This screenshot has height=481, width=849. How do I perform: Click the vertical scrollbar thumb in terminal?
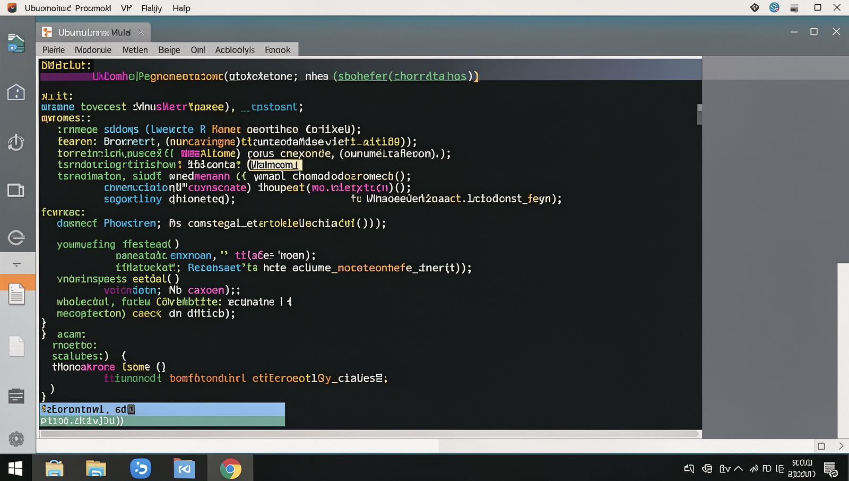click(699, 114)
